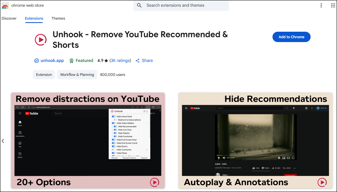Click the video play button in right screenshot

coord(219,158)
